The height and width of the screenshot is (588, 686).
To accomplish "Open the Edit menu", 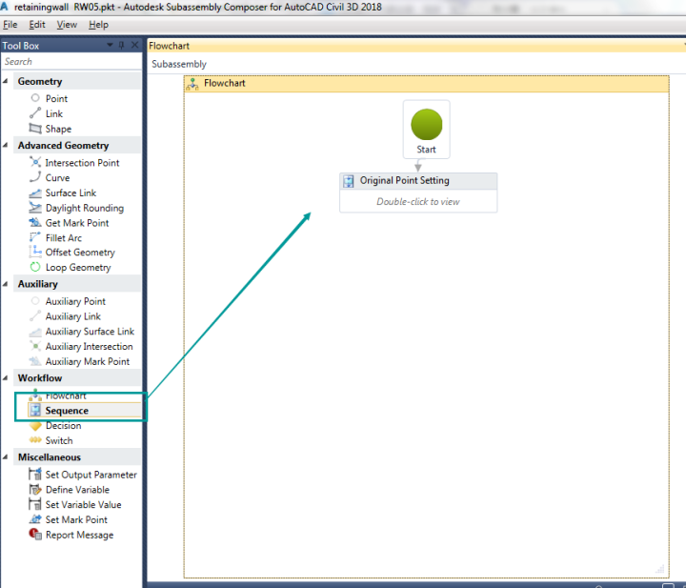I will point(37,25).
